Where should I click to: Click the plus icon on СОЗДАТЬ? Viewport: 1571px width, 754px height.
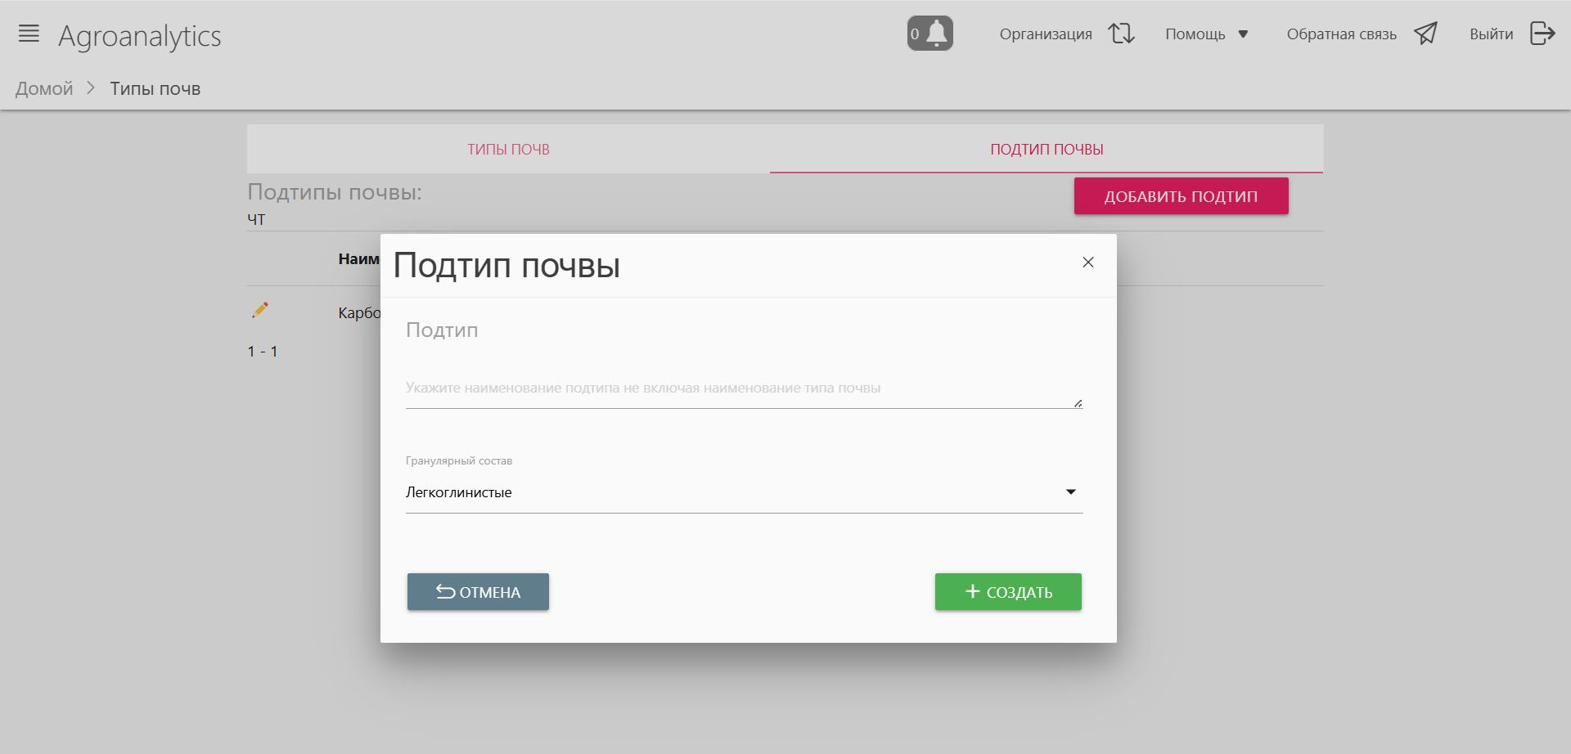click(972, 591)
